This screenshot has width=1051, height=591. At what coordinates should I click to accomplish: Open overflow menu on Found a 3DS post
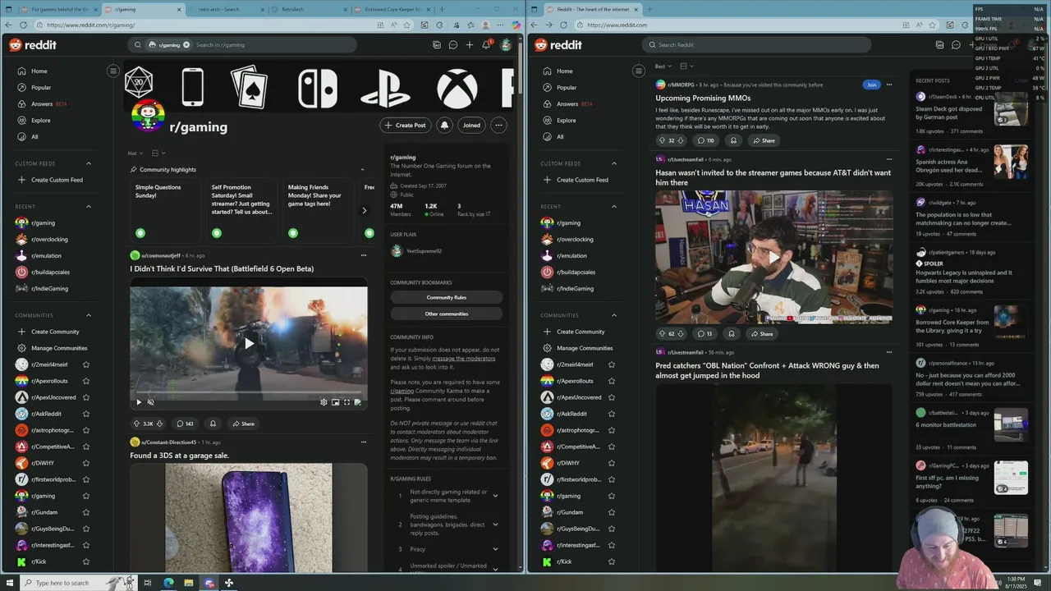coord(364,442)
